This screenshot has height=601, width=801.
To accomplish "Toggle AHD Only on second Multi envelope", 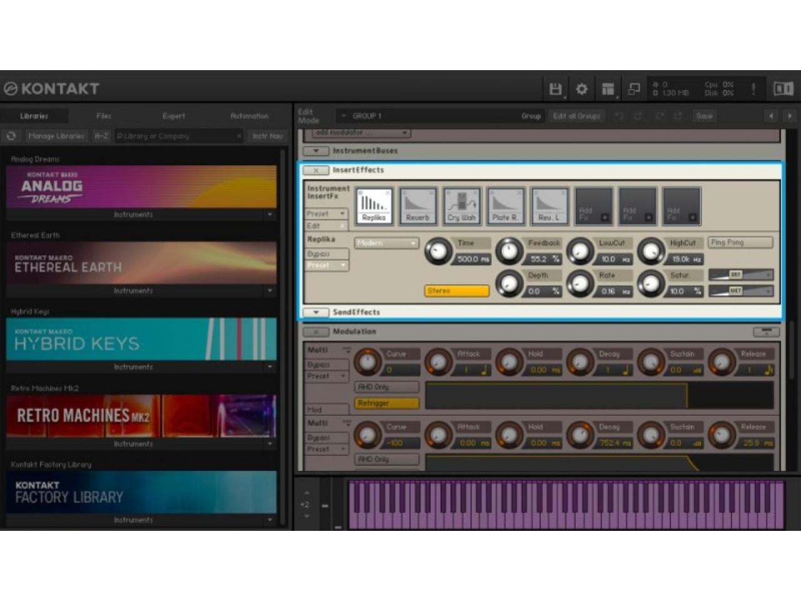I will click(387, 460).
